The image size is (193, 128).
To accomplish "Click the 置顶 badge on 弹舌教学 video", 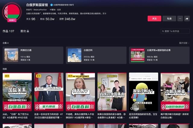I will coord(70,76).
